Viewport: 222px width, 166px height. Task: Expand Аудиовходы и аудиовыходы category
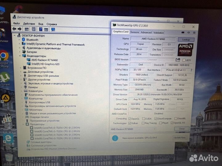click(x=19, y=48)
